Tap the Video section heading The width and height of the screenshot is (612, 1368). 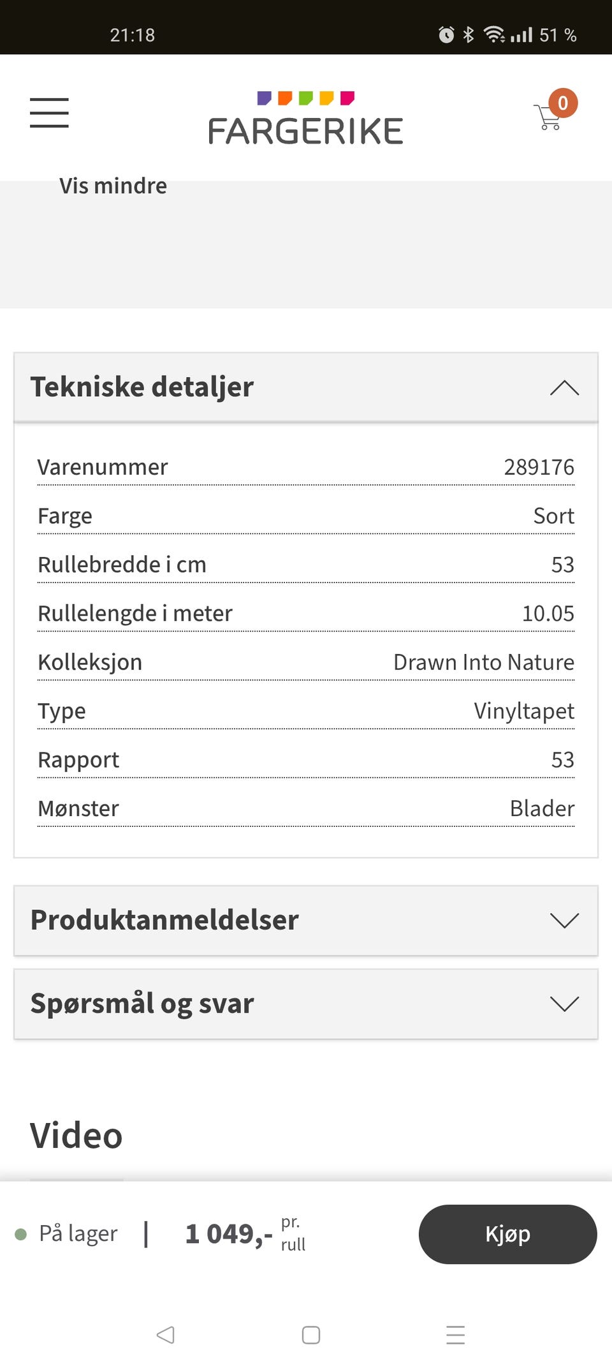76,1136
